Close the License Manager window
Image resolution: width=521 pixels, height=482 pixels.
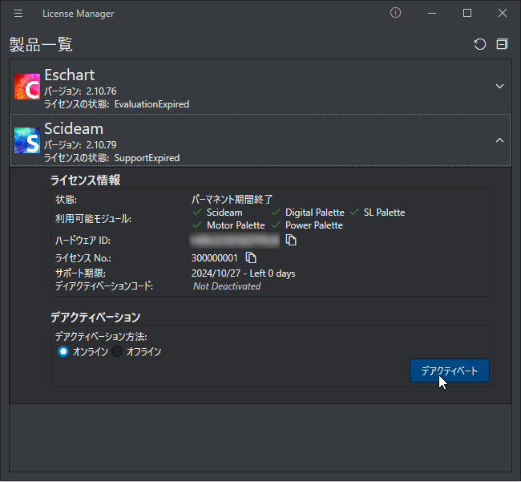[503, 14]
